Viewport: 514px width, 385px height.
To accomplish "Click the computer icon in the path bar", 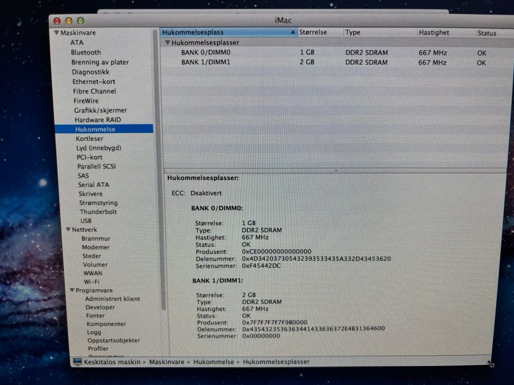I will (x=78, y=362).
